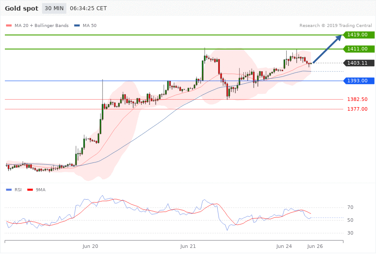Click the RSI 70 level label
The height and width of the screenshot is (255, 376).
tap(350, 208)
